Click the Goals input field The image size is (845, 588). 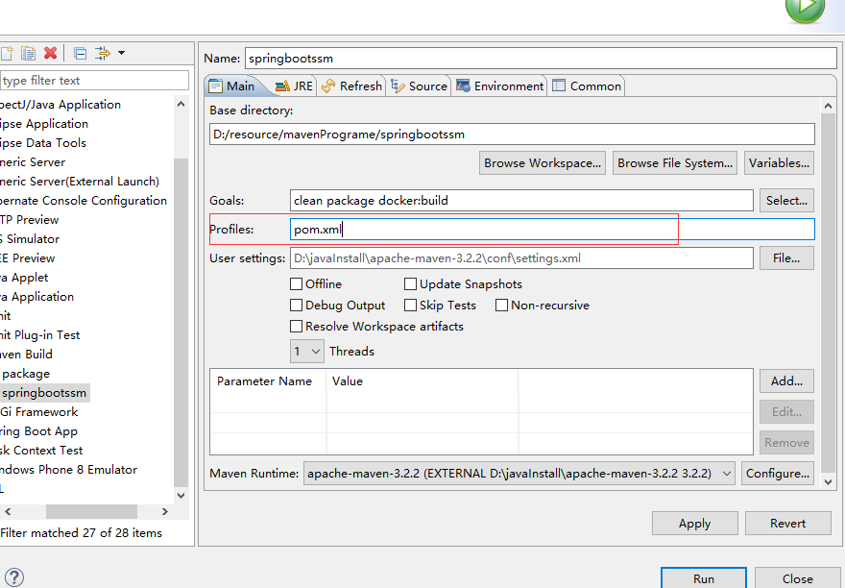(521, 201)
